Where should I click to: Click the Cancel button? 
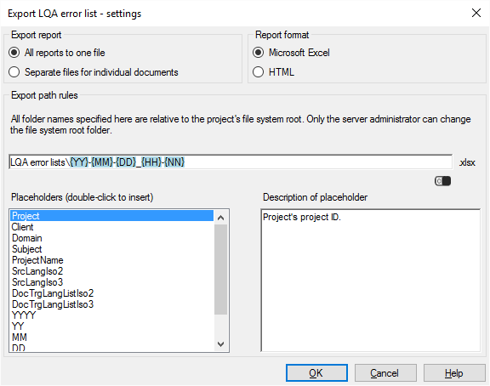point(385,373)
